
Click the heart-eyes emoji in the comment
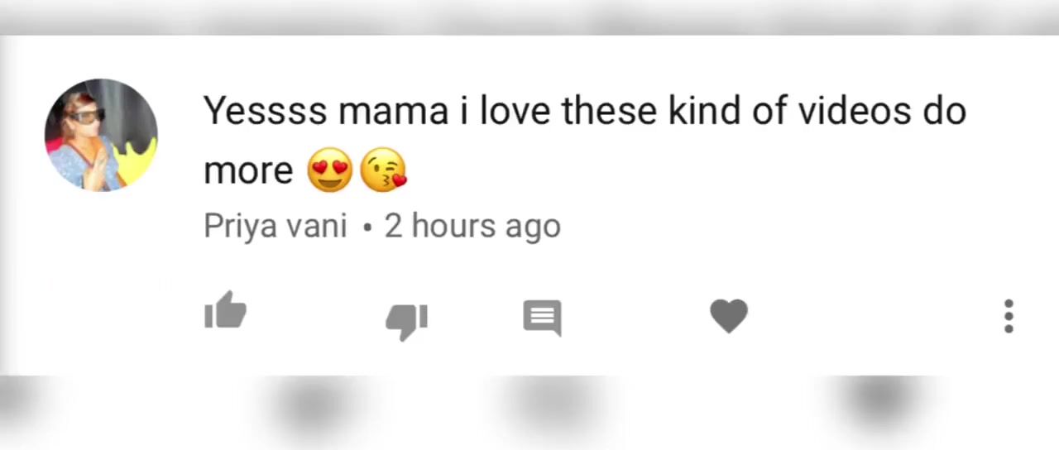pos(329,170)
